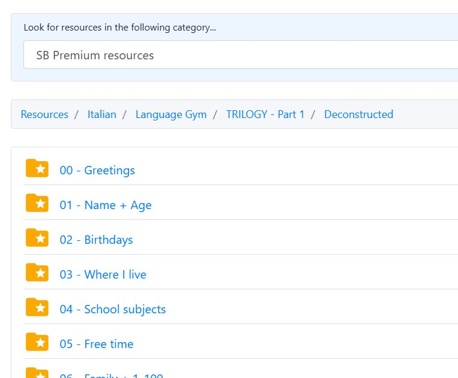
Task: Click the starred folder icon for Free time
Action: 37,342
